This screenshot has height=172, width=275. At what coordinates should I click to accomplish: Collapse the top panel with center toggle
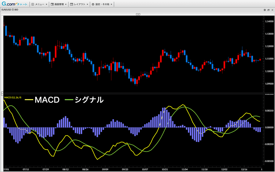pos(138,14)
